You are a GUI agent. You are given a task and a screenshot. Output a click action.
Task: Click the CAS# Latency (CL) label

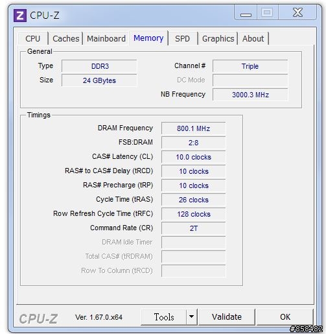122,156
